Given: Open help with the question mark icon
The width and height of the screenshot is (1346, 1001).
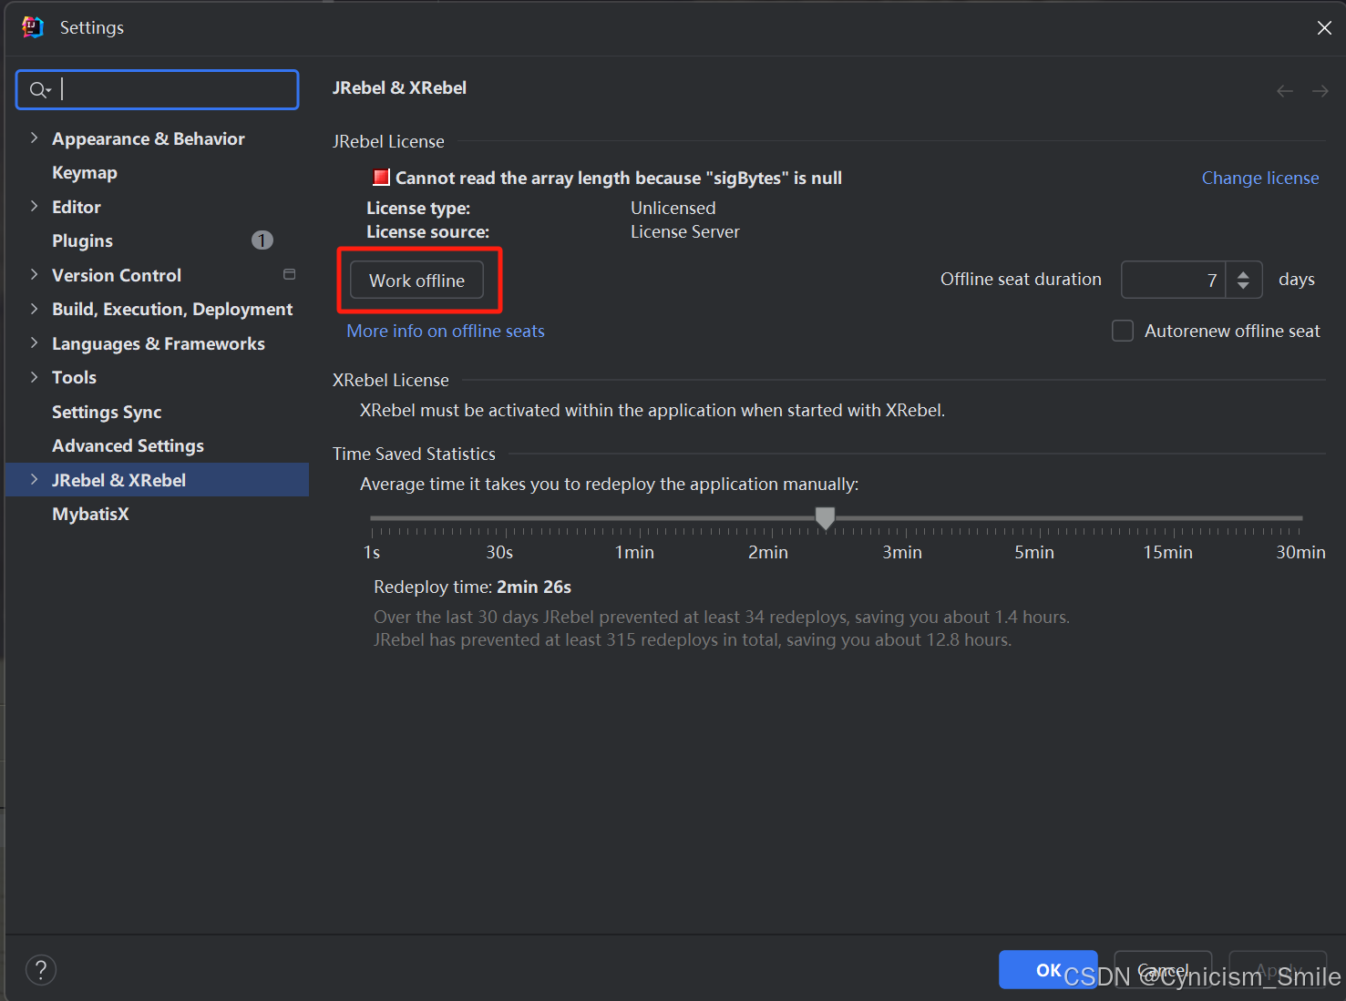Looking at the screenshot, I should pyautogui.click(x=41, y=970).
